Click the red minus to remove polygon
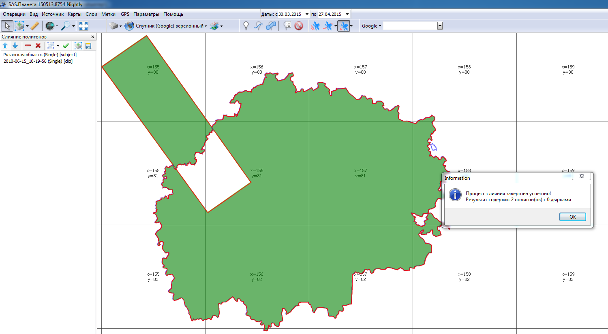Image resolution: width=608 pixels, height=334 pixels. click(x=28, y=46)
